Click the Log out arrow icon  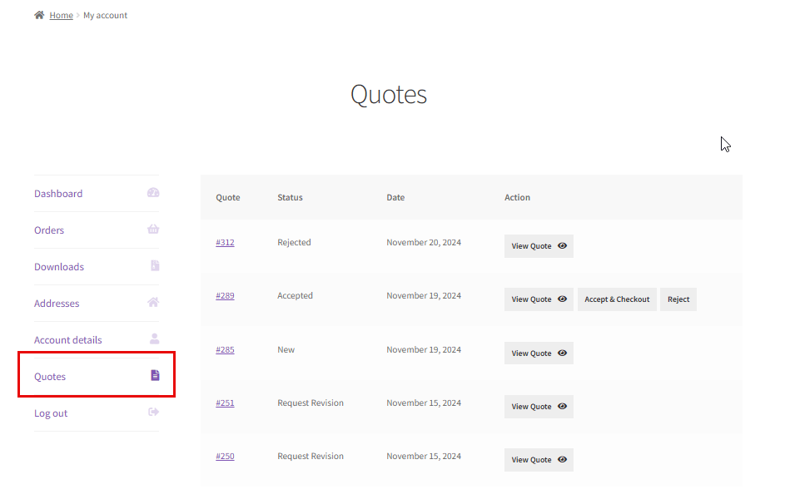[x=153, y=412]
